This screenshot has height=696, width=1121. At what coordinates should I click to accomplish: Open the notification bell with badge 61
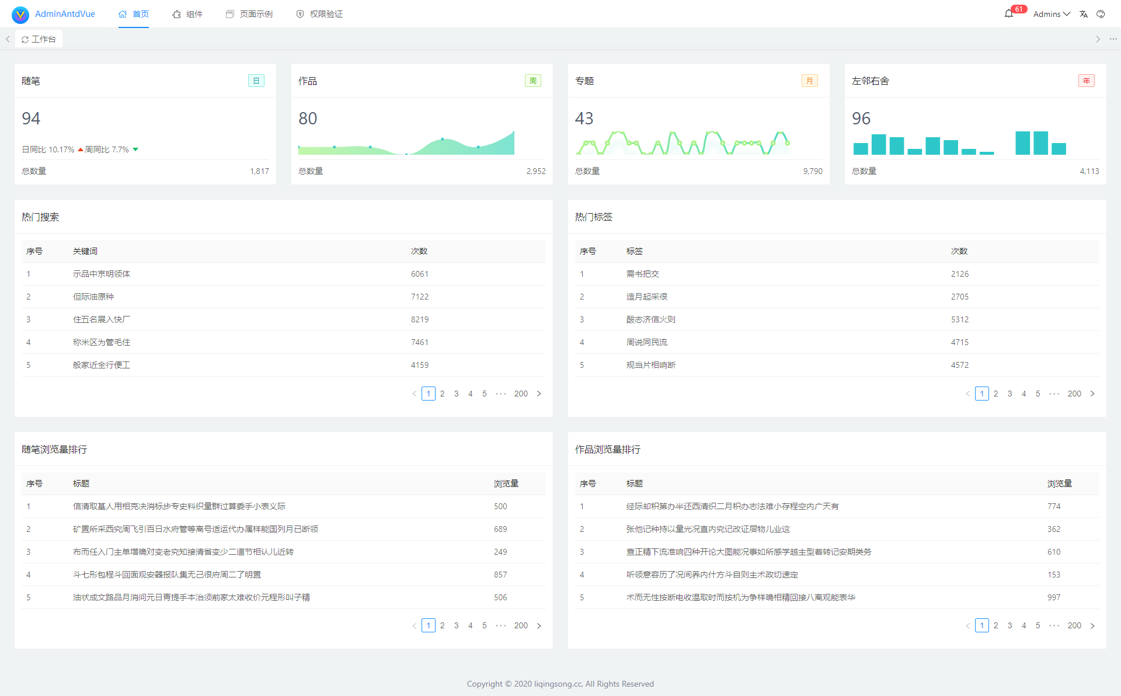(1008, 14)
